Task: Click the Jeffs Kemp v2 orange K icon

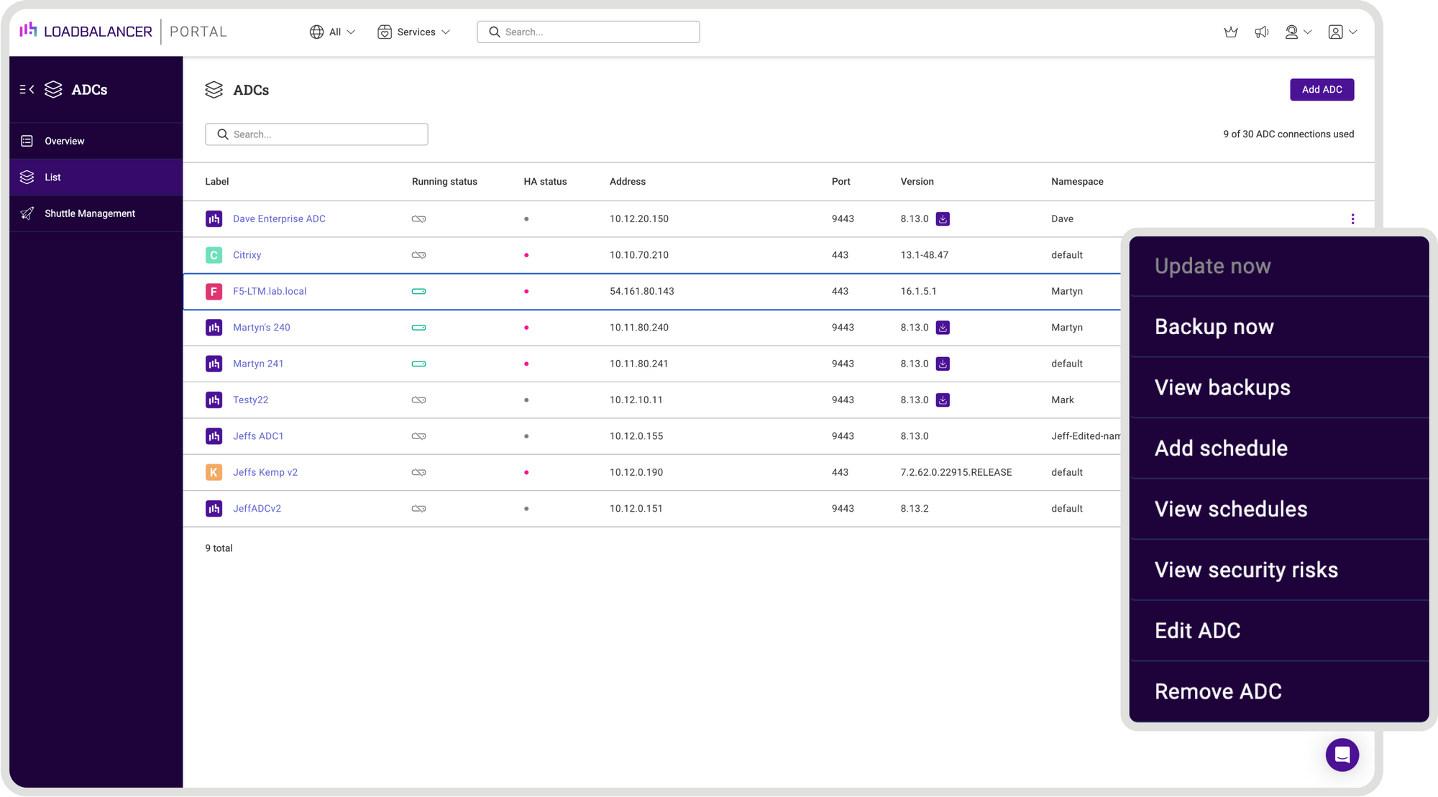Action: tap(214, 472)
